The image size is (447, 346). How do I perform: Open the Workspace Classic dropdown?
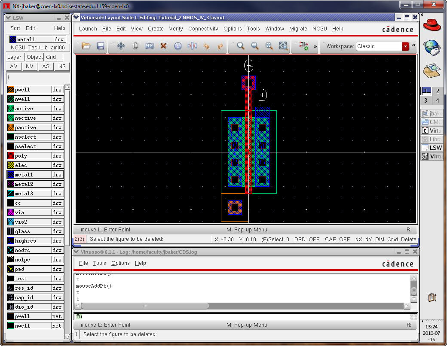pyautogui.click(x=405, y=46)
